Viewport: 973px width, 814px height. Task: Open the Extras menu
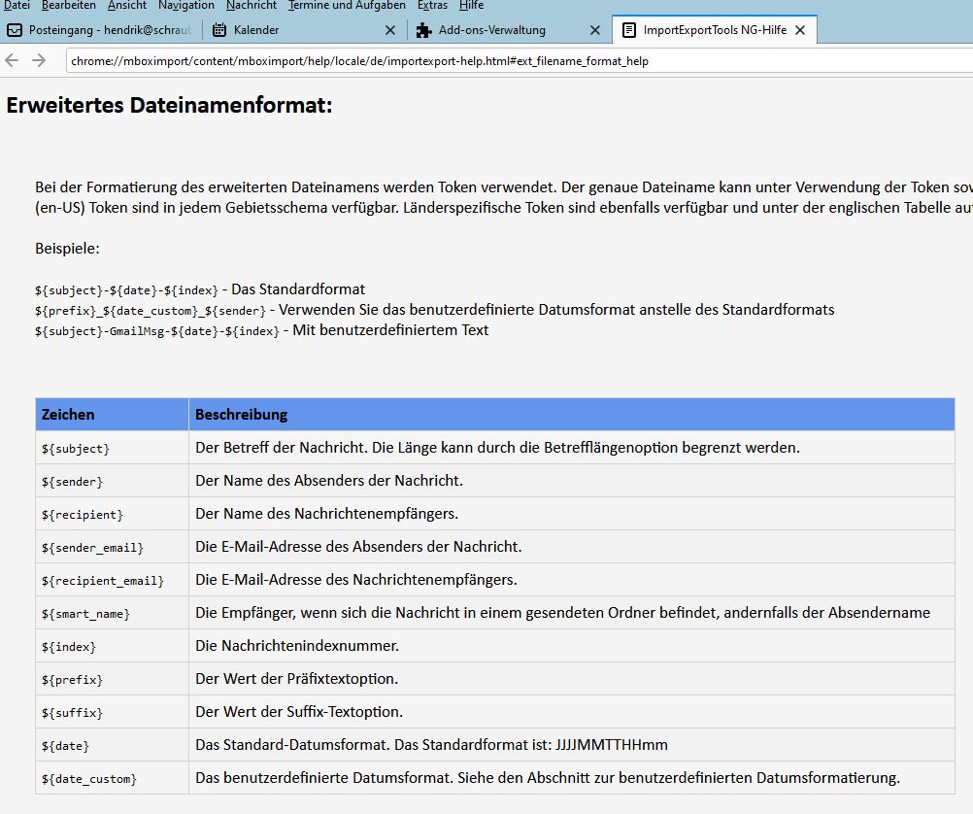point(432,5)
